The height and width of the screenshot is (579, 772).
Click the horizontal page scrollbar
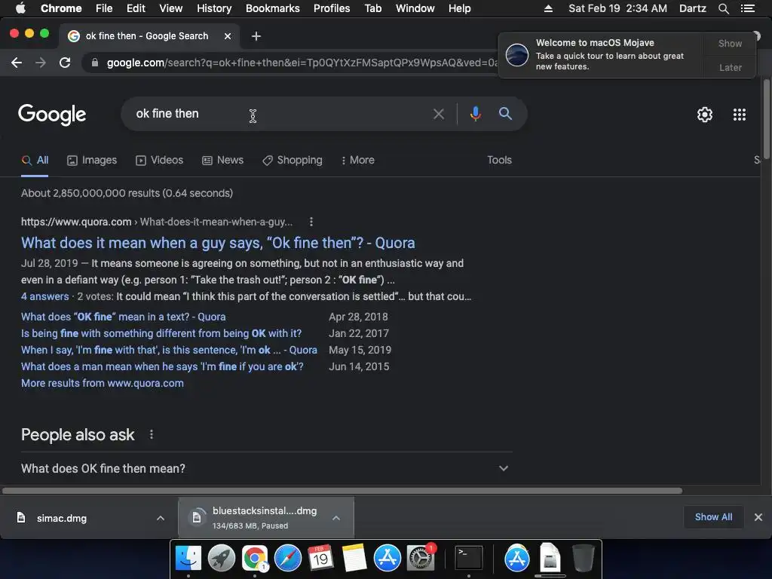click(x=342, y=491)
